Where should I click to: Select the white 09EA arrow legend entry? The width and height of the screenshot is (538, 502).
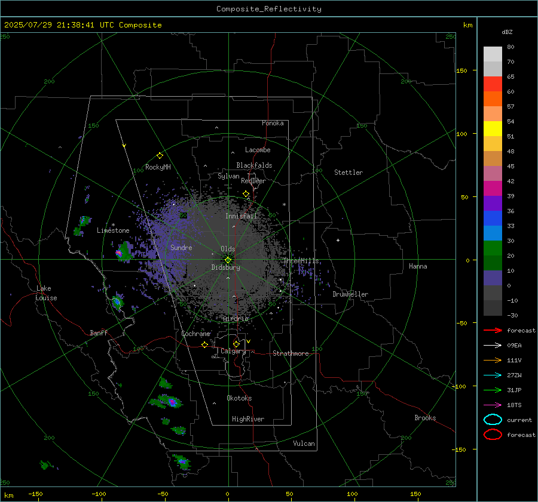pos(493,345)
